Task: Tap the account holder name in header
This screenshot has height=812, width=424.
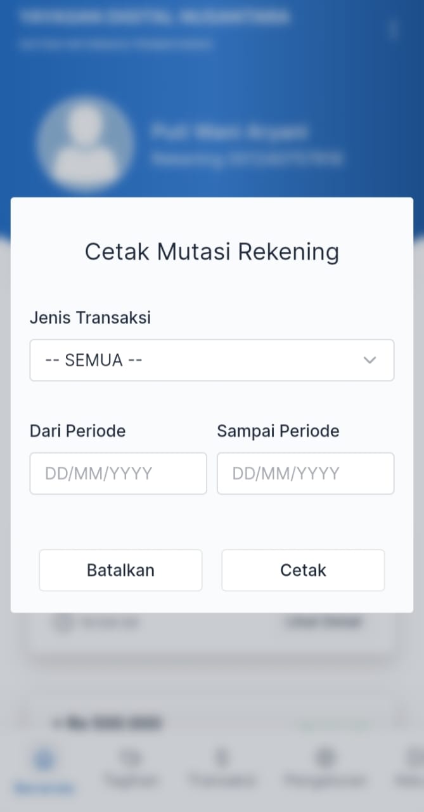Action: pos(229,133)
